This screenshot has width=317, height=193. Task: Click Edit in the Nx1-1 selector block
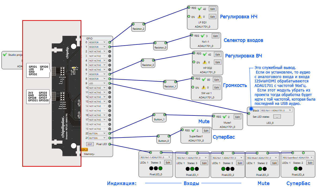(215, 36)
